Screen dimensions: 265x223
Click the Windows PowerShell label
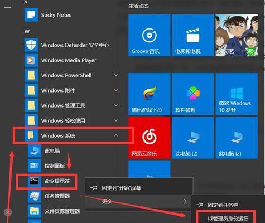click(66, 75)
